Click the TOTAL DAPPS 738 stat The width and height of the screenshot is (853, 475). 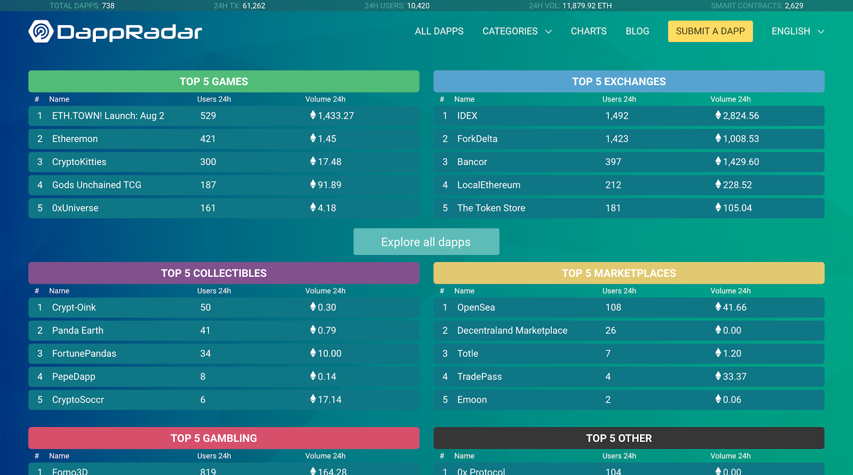click(82, 6)
